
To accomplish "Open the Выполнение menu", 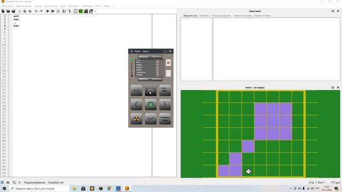I will point(51,6).
